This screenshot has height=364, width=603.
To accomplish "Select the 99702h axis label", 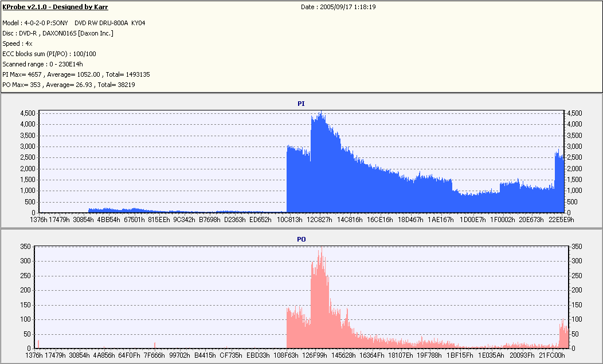I will tap(179, 355).
